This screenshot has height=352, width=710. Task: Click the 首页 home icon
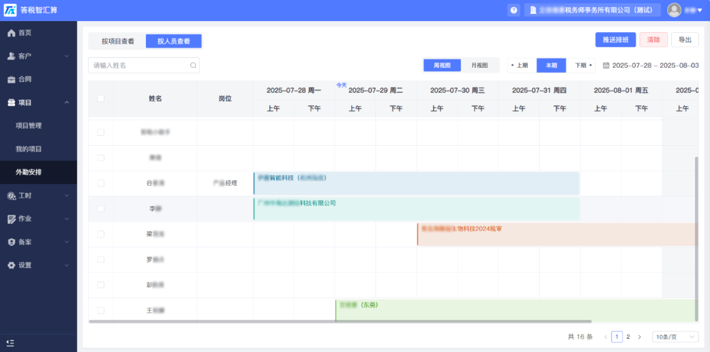coord(11,33)
